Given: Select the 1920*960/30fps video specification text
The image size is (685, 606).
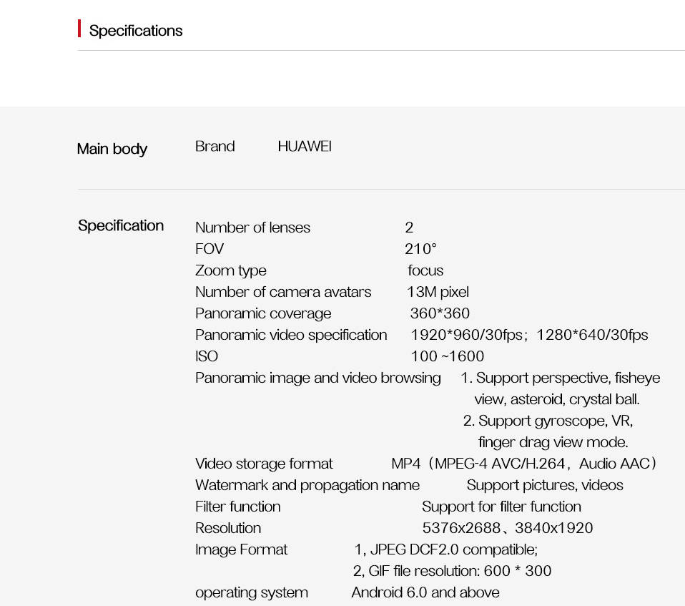Looking at the screenshot, I should click(x=467, y=335).
